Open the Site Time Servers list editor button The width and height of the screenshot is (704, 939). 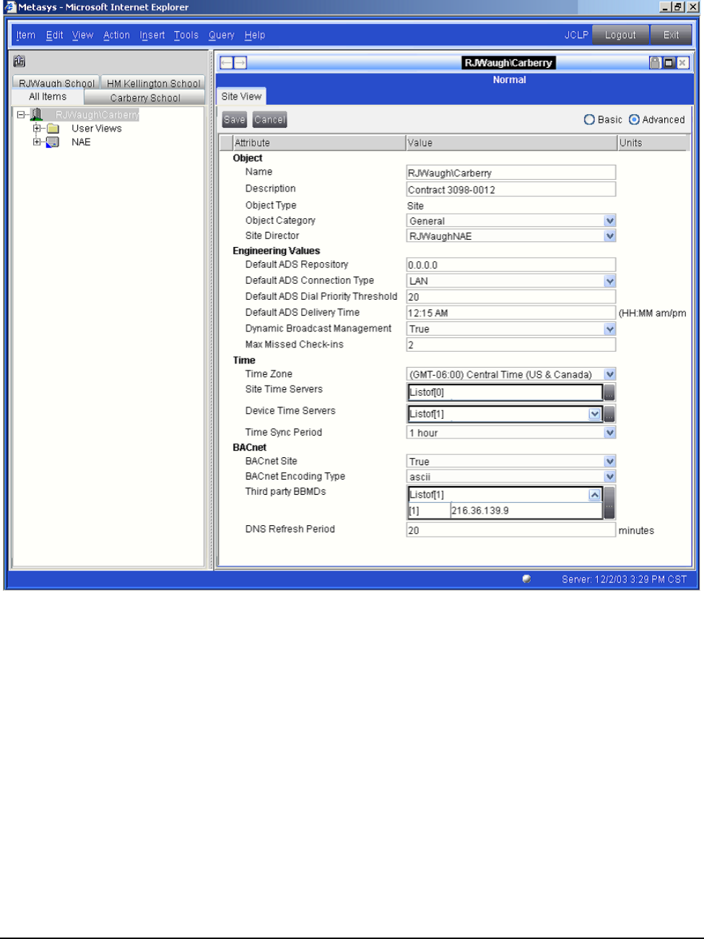point(609,393)
